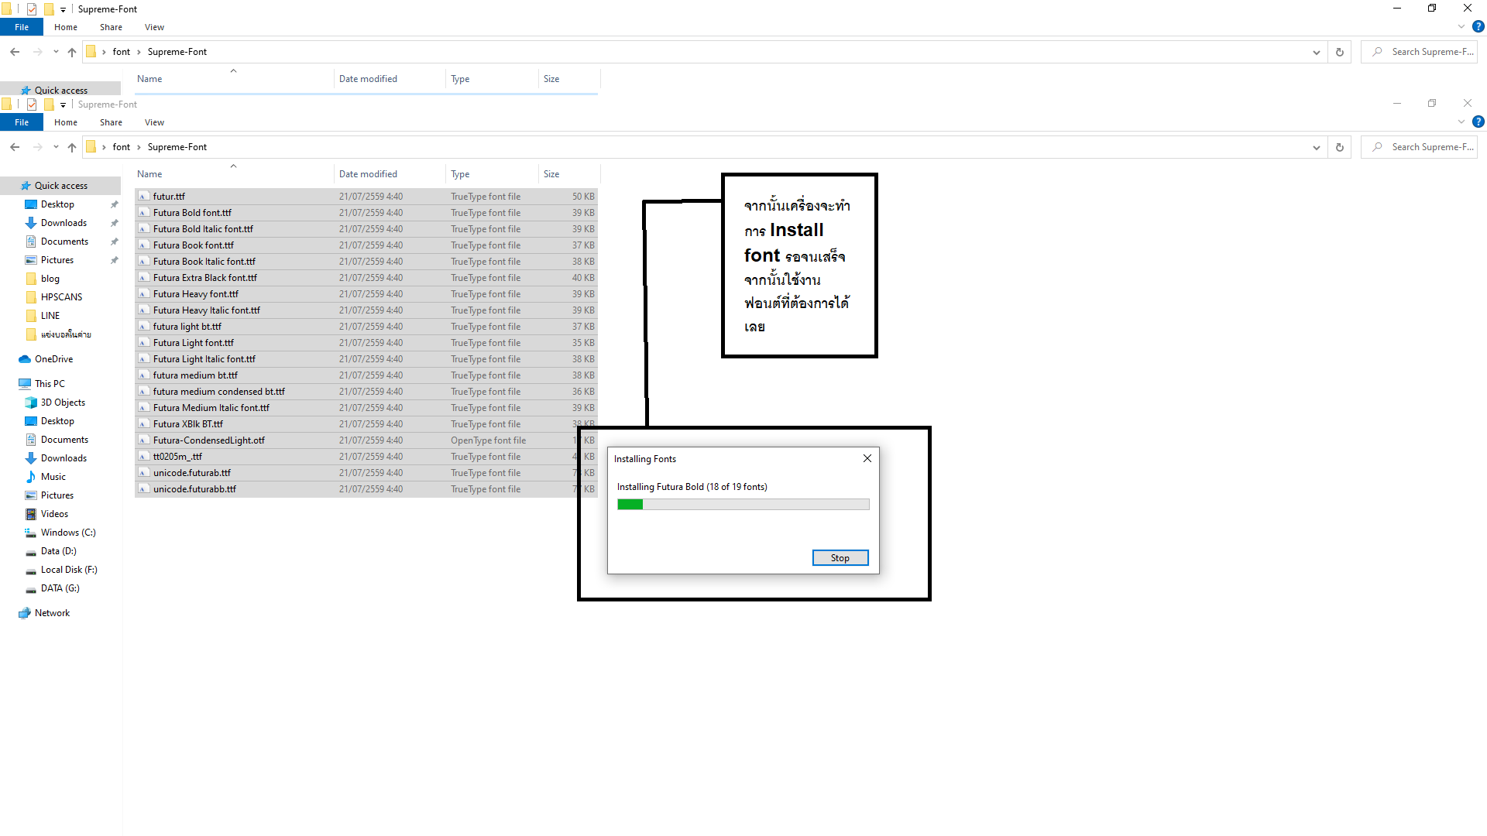Select Network in navigation pane
Image resolution: width=1487 pixels, height=836 pixels.
pos(52,613)
